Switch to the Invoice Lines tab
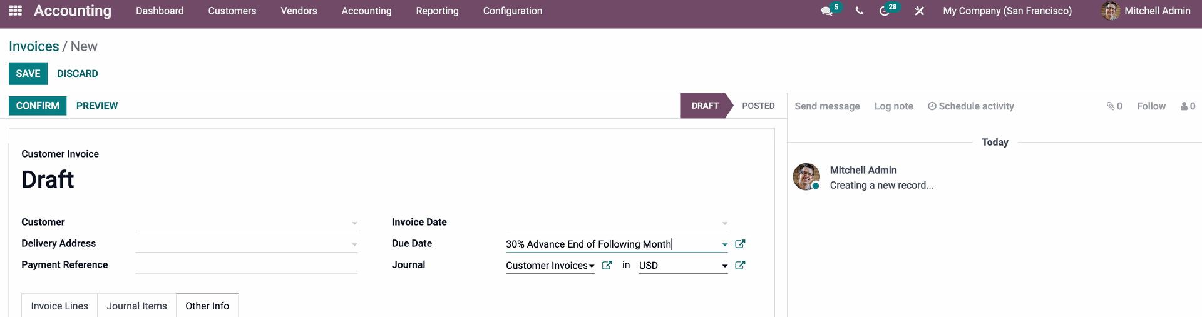Image resolution: width=1202 pixels, height=317 pixels. click(x=59, y=306)
